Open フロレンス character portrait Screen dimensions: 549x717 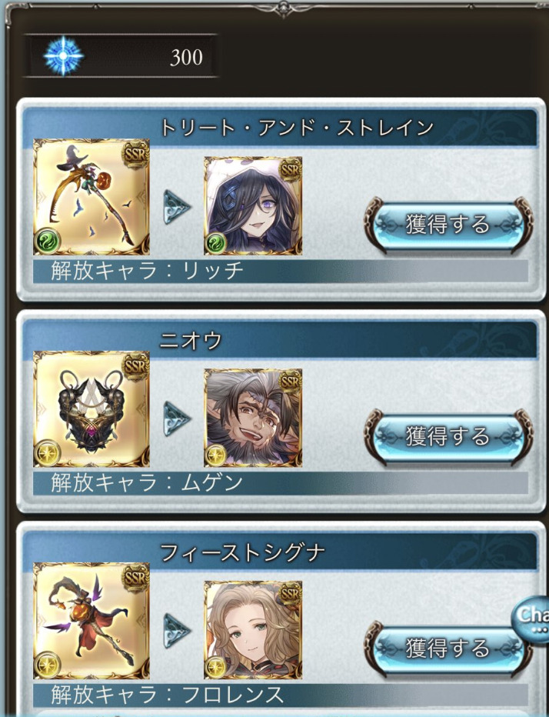(253, 629)
